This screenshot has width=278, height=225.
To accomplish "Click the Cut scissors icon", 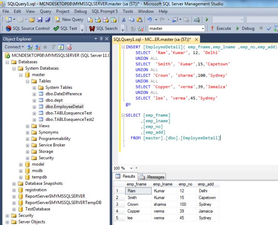I will [124, 20].
